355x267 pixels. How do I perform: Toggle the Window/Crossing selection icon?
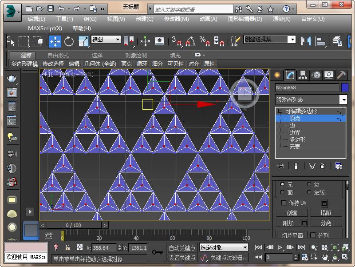point(38,41)
